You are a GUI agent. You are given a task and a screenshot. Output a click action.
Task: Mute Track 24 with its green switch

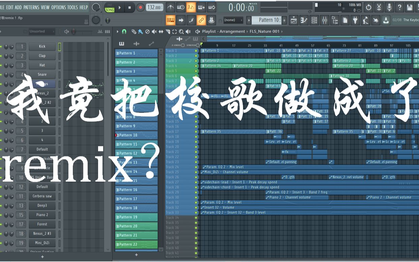196,167
